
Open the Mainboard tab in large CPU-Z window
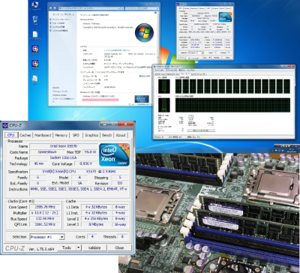coord(43,135)
